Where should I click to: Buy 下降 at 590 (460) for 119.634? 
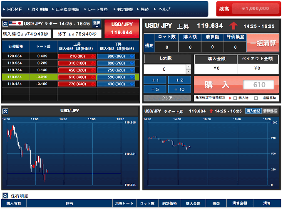click(116, 77)
